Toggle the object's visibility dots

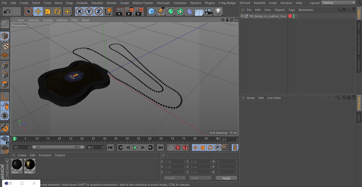[x=294, y=16]
